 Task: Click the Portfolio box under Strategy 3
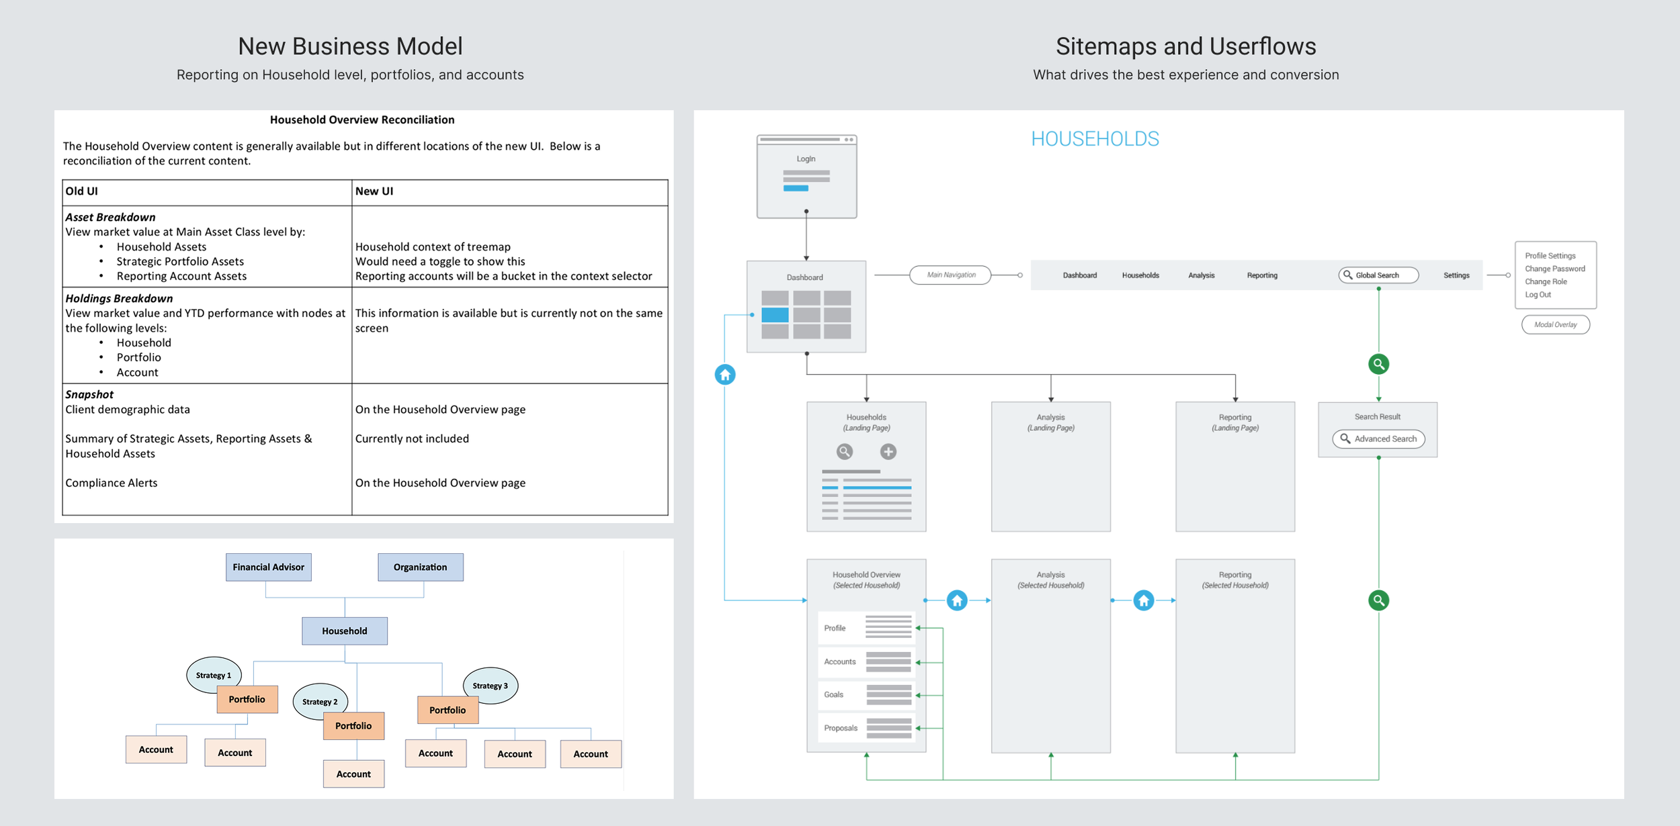(448, 710)
